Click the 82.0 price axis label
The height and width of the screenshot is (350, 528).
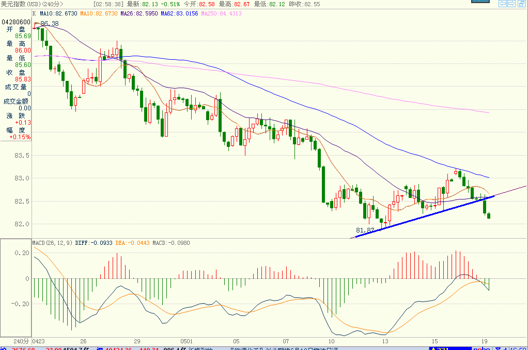(22, 224)
